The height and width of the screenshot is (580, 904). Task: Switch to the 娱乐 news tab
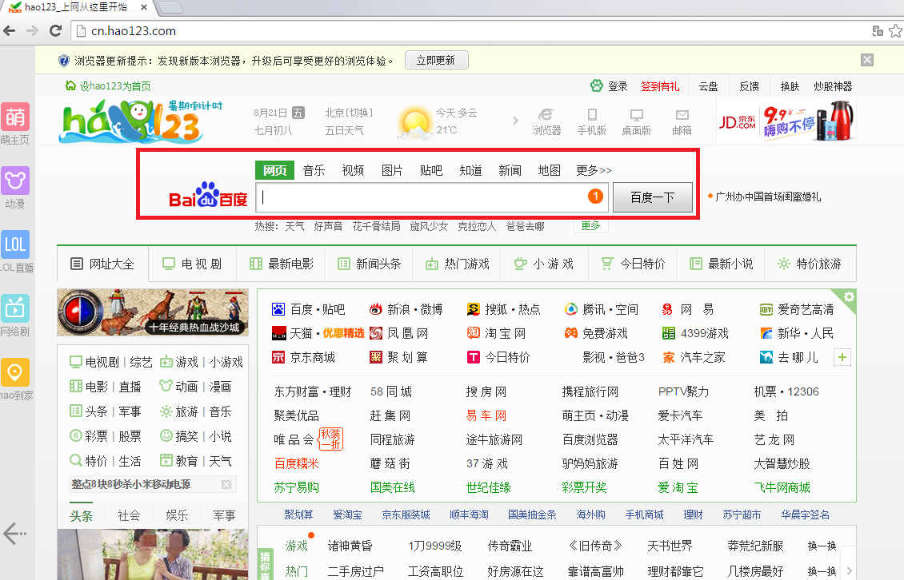(x=177, y=515)
